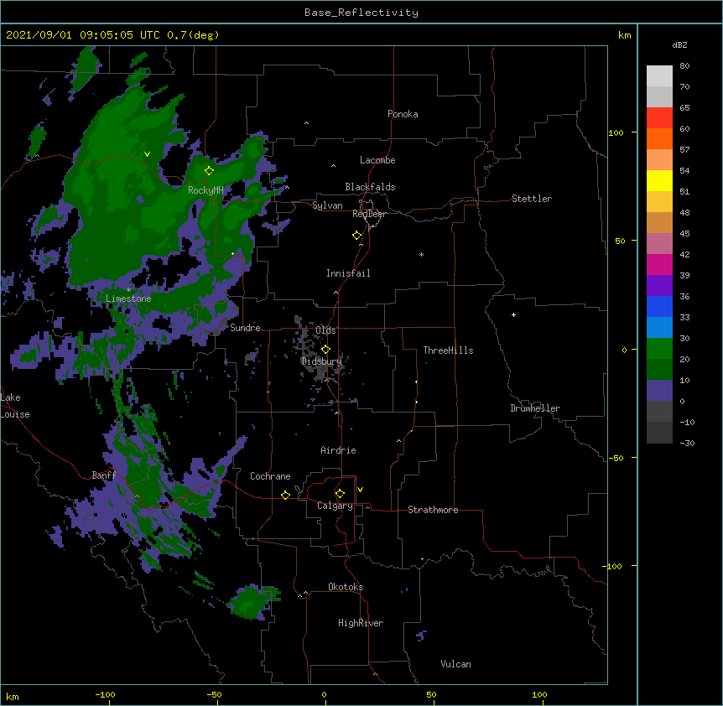The width and height of the screenshot is (723, 706).
Task: Click the Blackfalds label
Action: [x=370, y=187]
